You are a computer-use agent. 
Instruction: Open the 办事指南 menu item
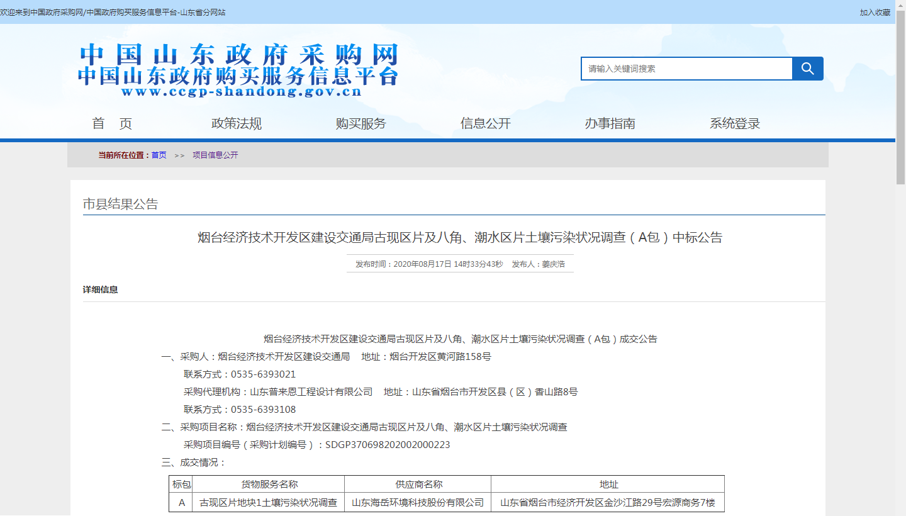coord(610,124)
